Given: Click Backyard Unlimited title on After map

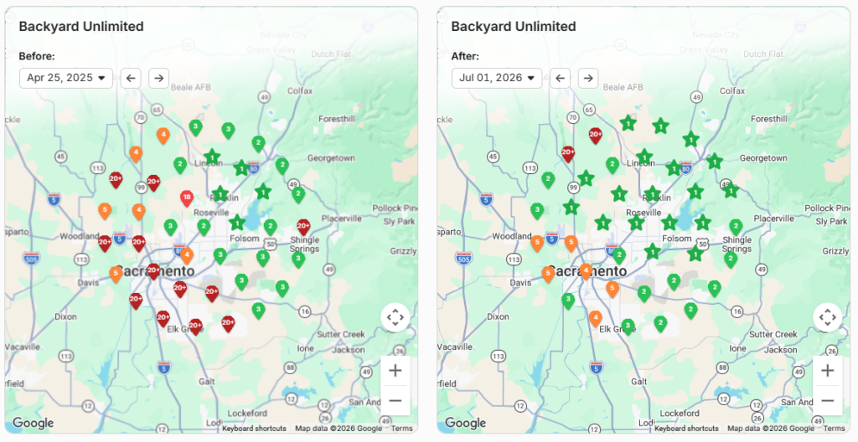Looking at the screenshot, I should coord(514,27).
